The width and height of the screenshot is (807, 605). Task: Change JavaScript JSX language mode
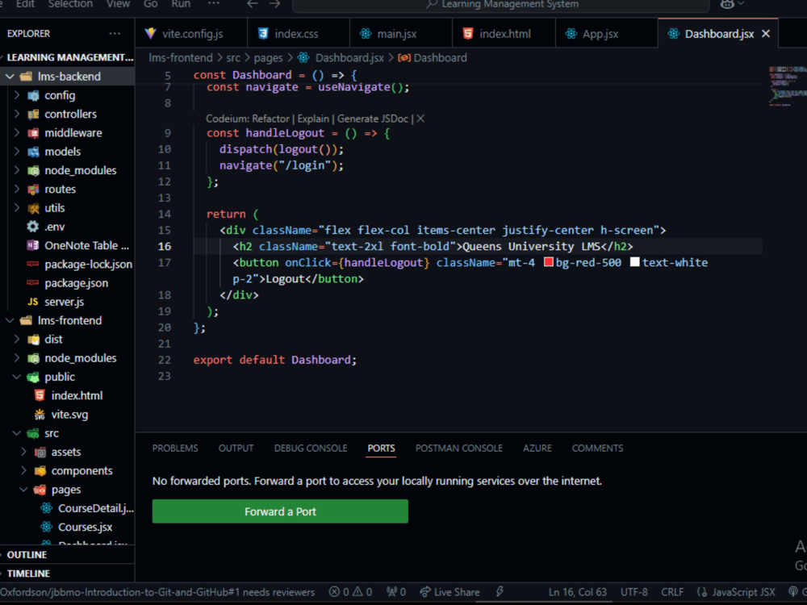pyautogui.click(x=743, y=592)
